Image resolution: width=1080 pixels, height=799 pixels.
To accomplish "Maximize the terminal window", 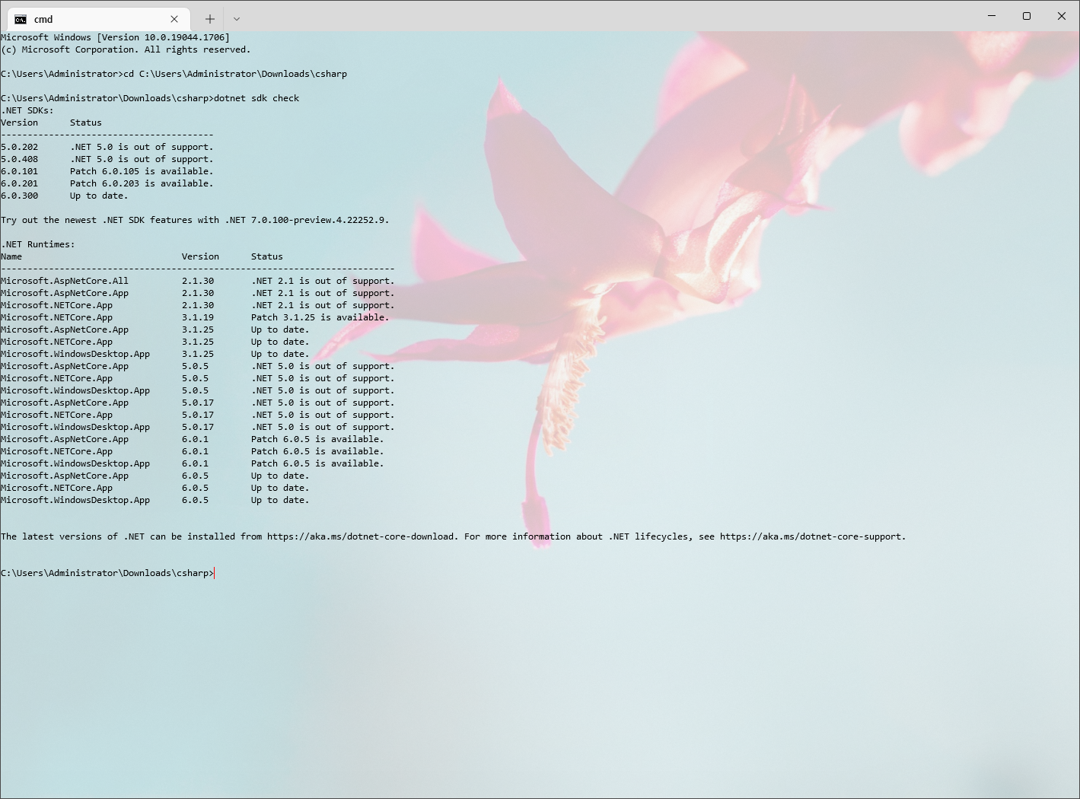I will point(1027,16).
